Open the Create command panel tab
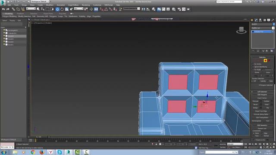 click(252, 20)
